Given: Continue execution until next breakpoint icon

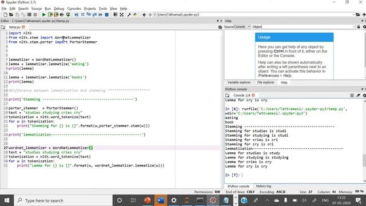Looking at the screenshot, I should tap(101, 15).
